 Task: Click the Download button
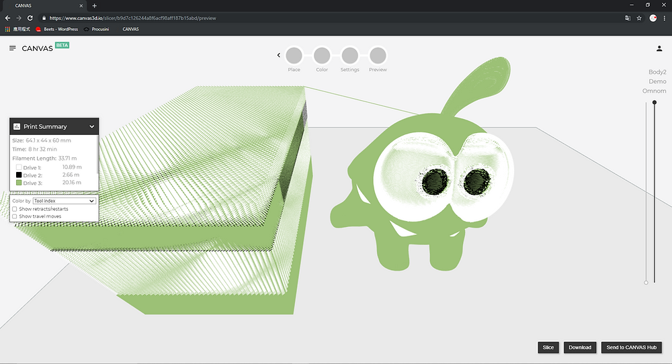point(580,347)
